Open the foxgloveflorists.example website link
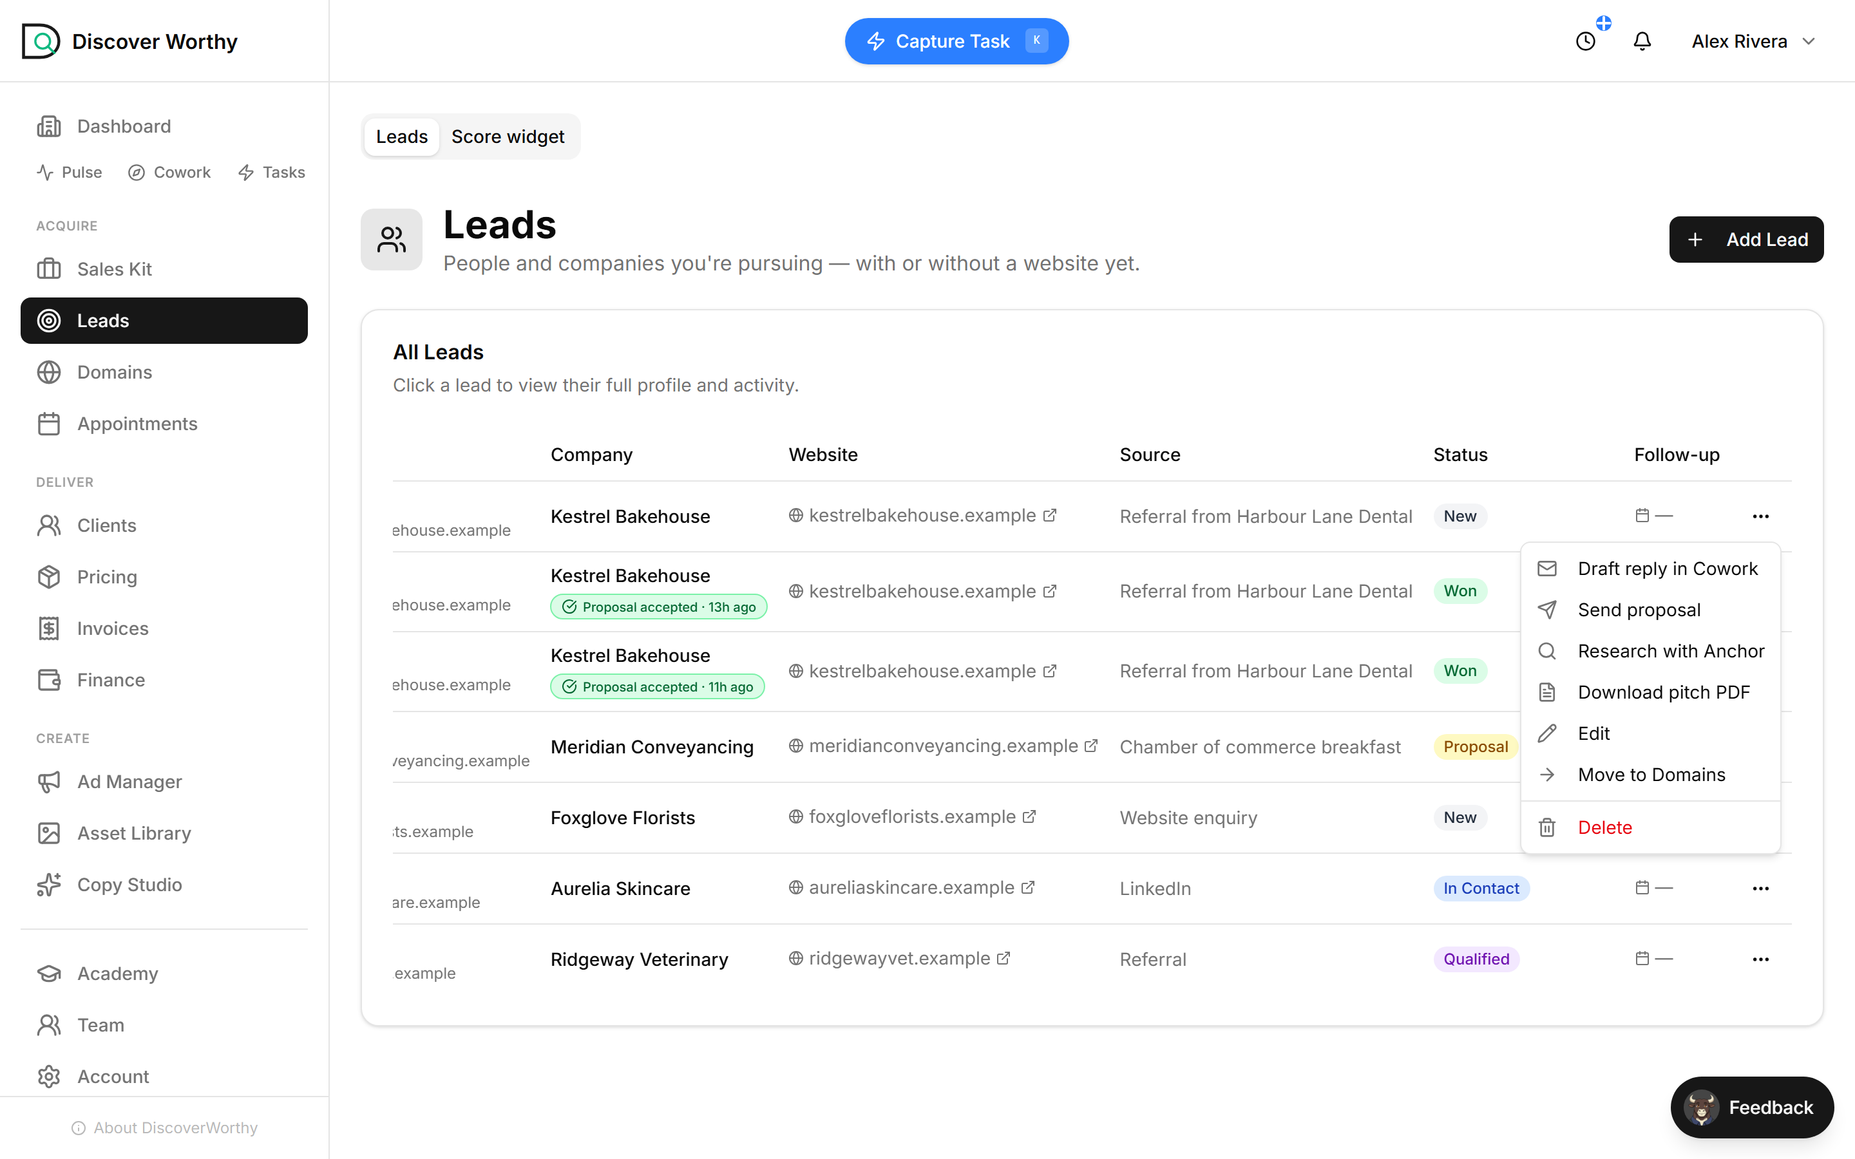The image size is (1855, 1159). 912,817
